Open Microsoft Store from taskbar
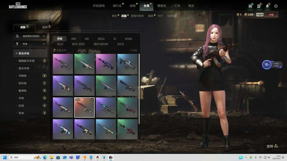287x161 pixels. click(x=58, y=157)
